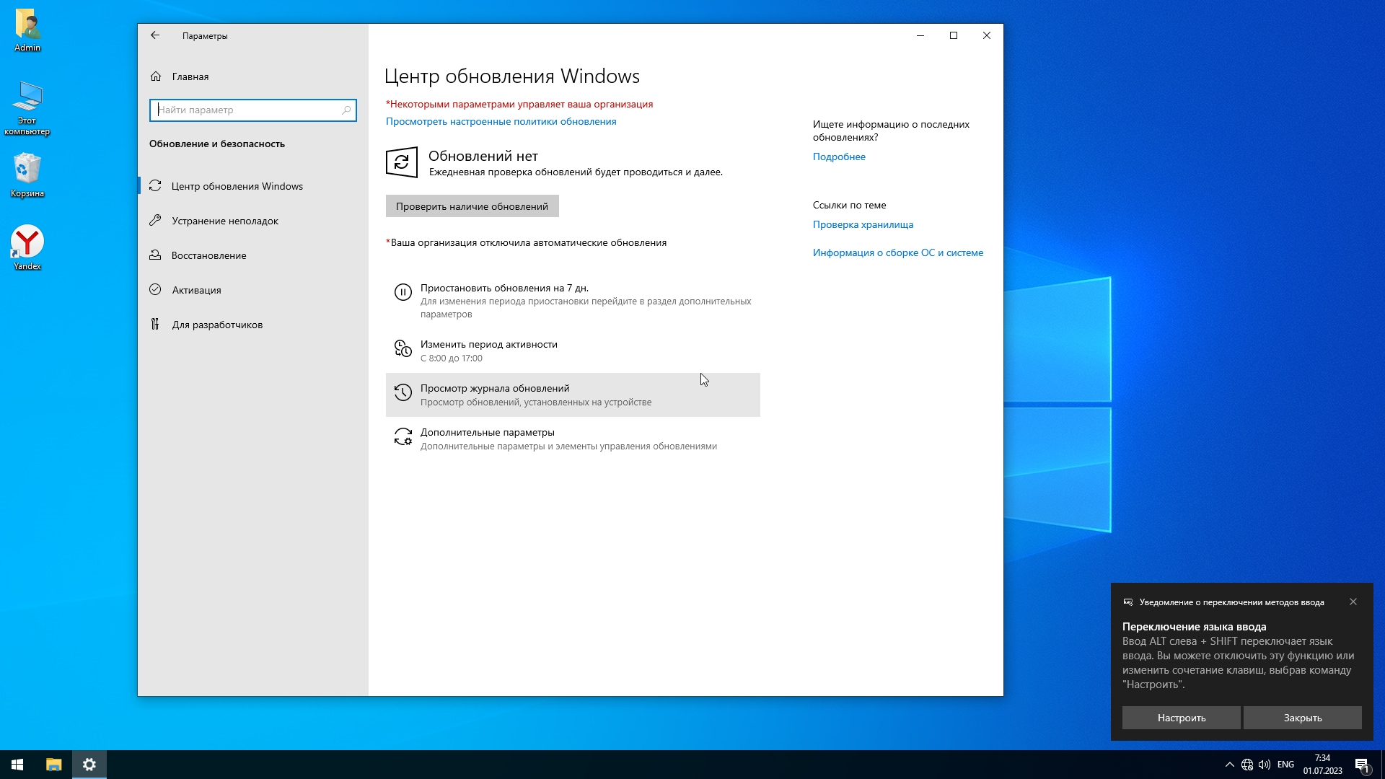This screenshot has height=779, width=1385.
Task: Click the Найти параметр search field
Action: [x=245, y=110]
